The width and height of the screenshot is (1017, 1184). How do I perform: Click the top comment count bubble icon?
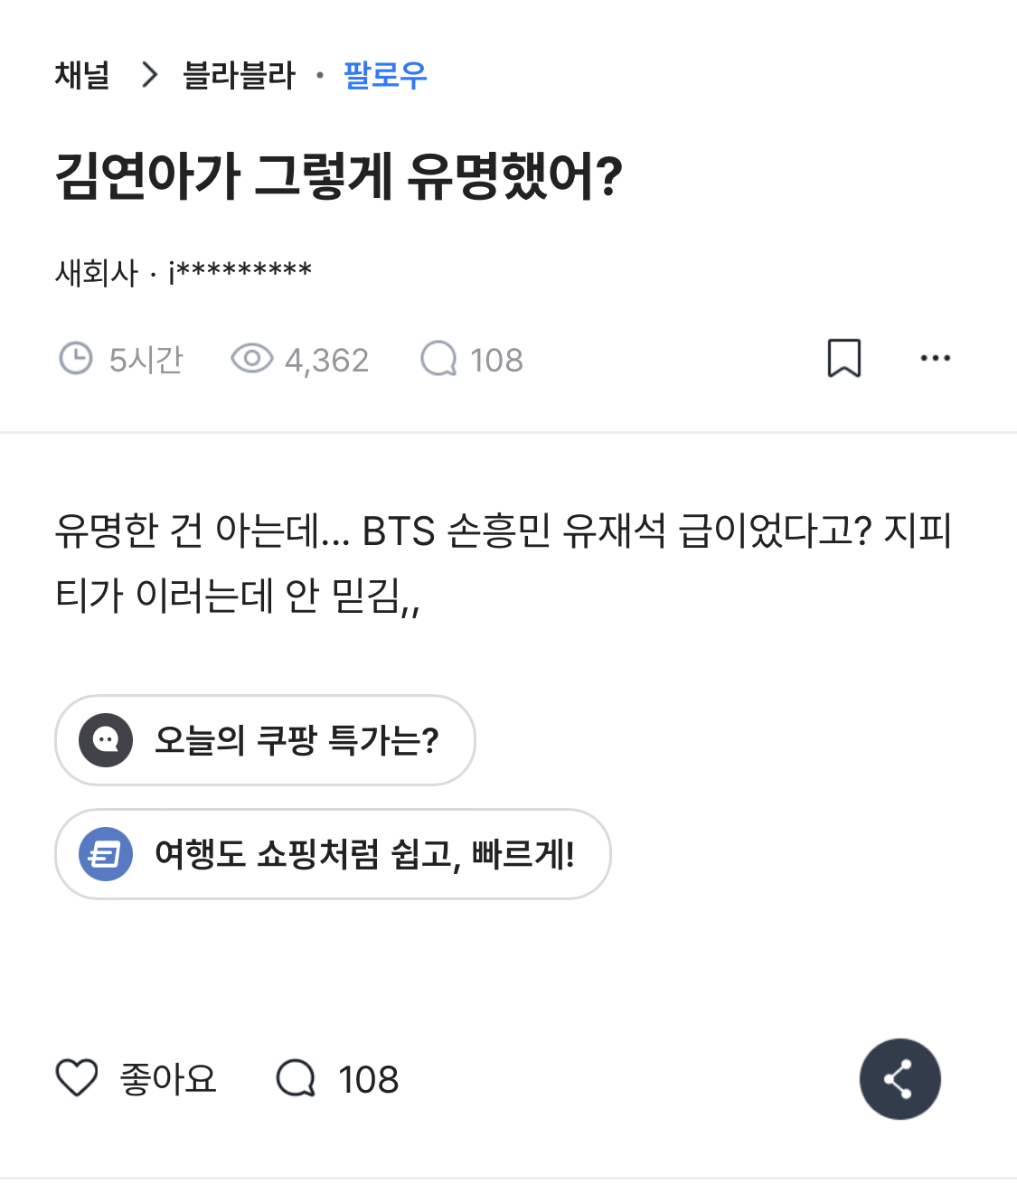click(x=439, y=359)
